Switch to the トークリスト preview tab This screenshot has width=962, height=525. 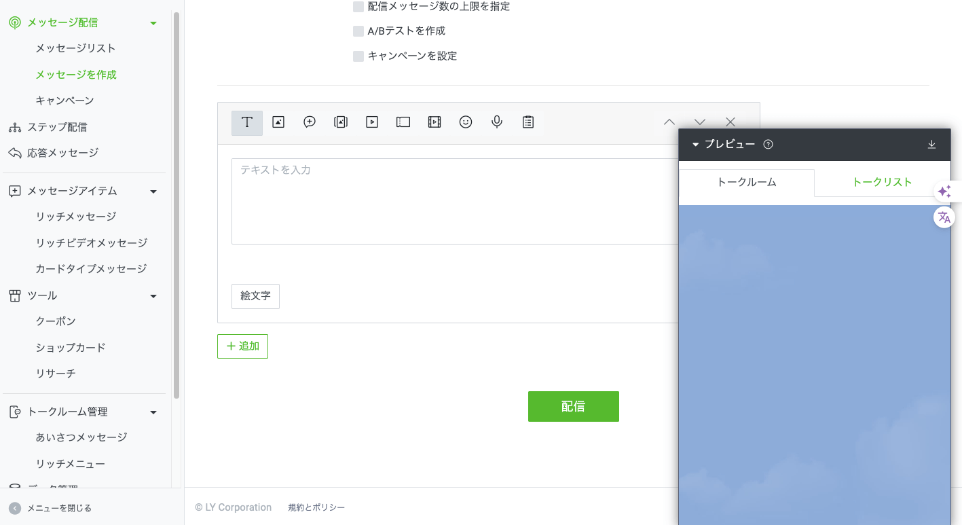882,182
